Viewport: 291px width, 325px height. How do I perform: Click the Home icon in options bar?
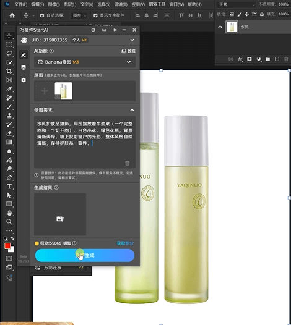pos(12,15)
